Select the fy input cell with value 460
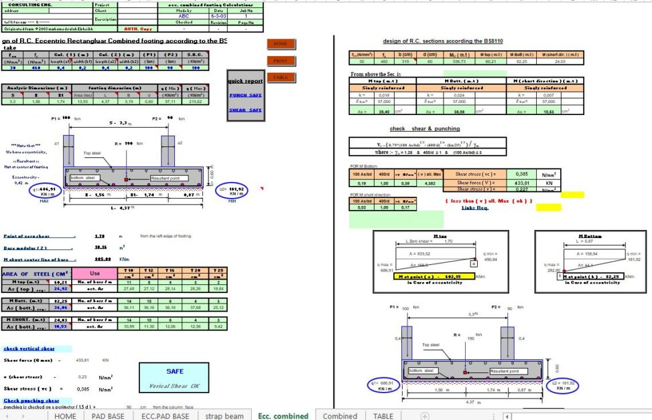 pyautogui.click(x=36, y=68)
